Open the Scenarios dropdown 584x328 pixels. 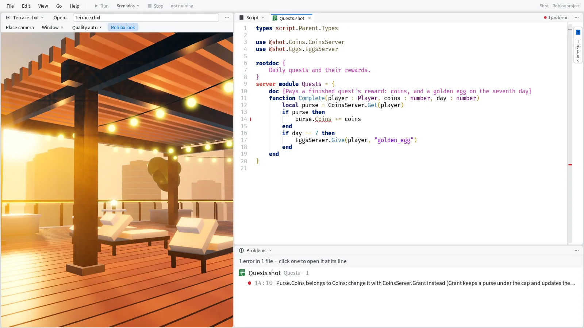point(128,6)
